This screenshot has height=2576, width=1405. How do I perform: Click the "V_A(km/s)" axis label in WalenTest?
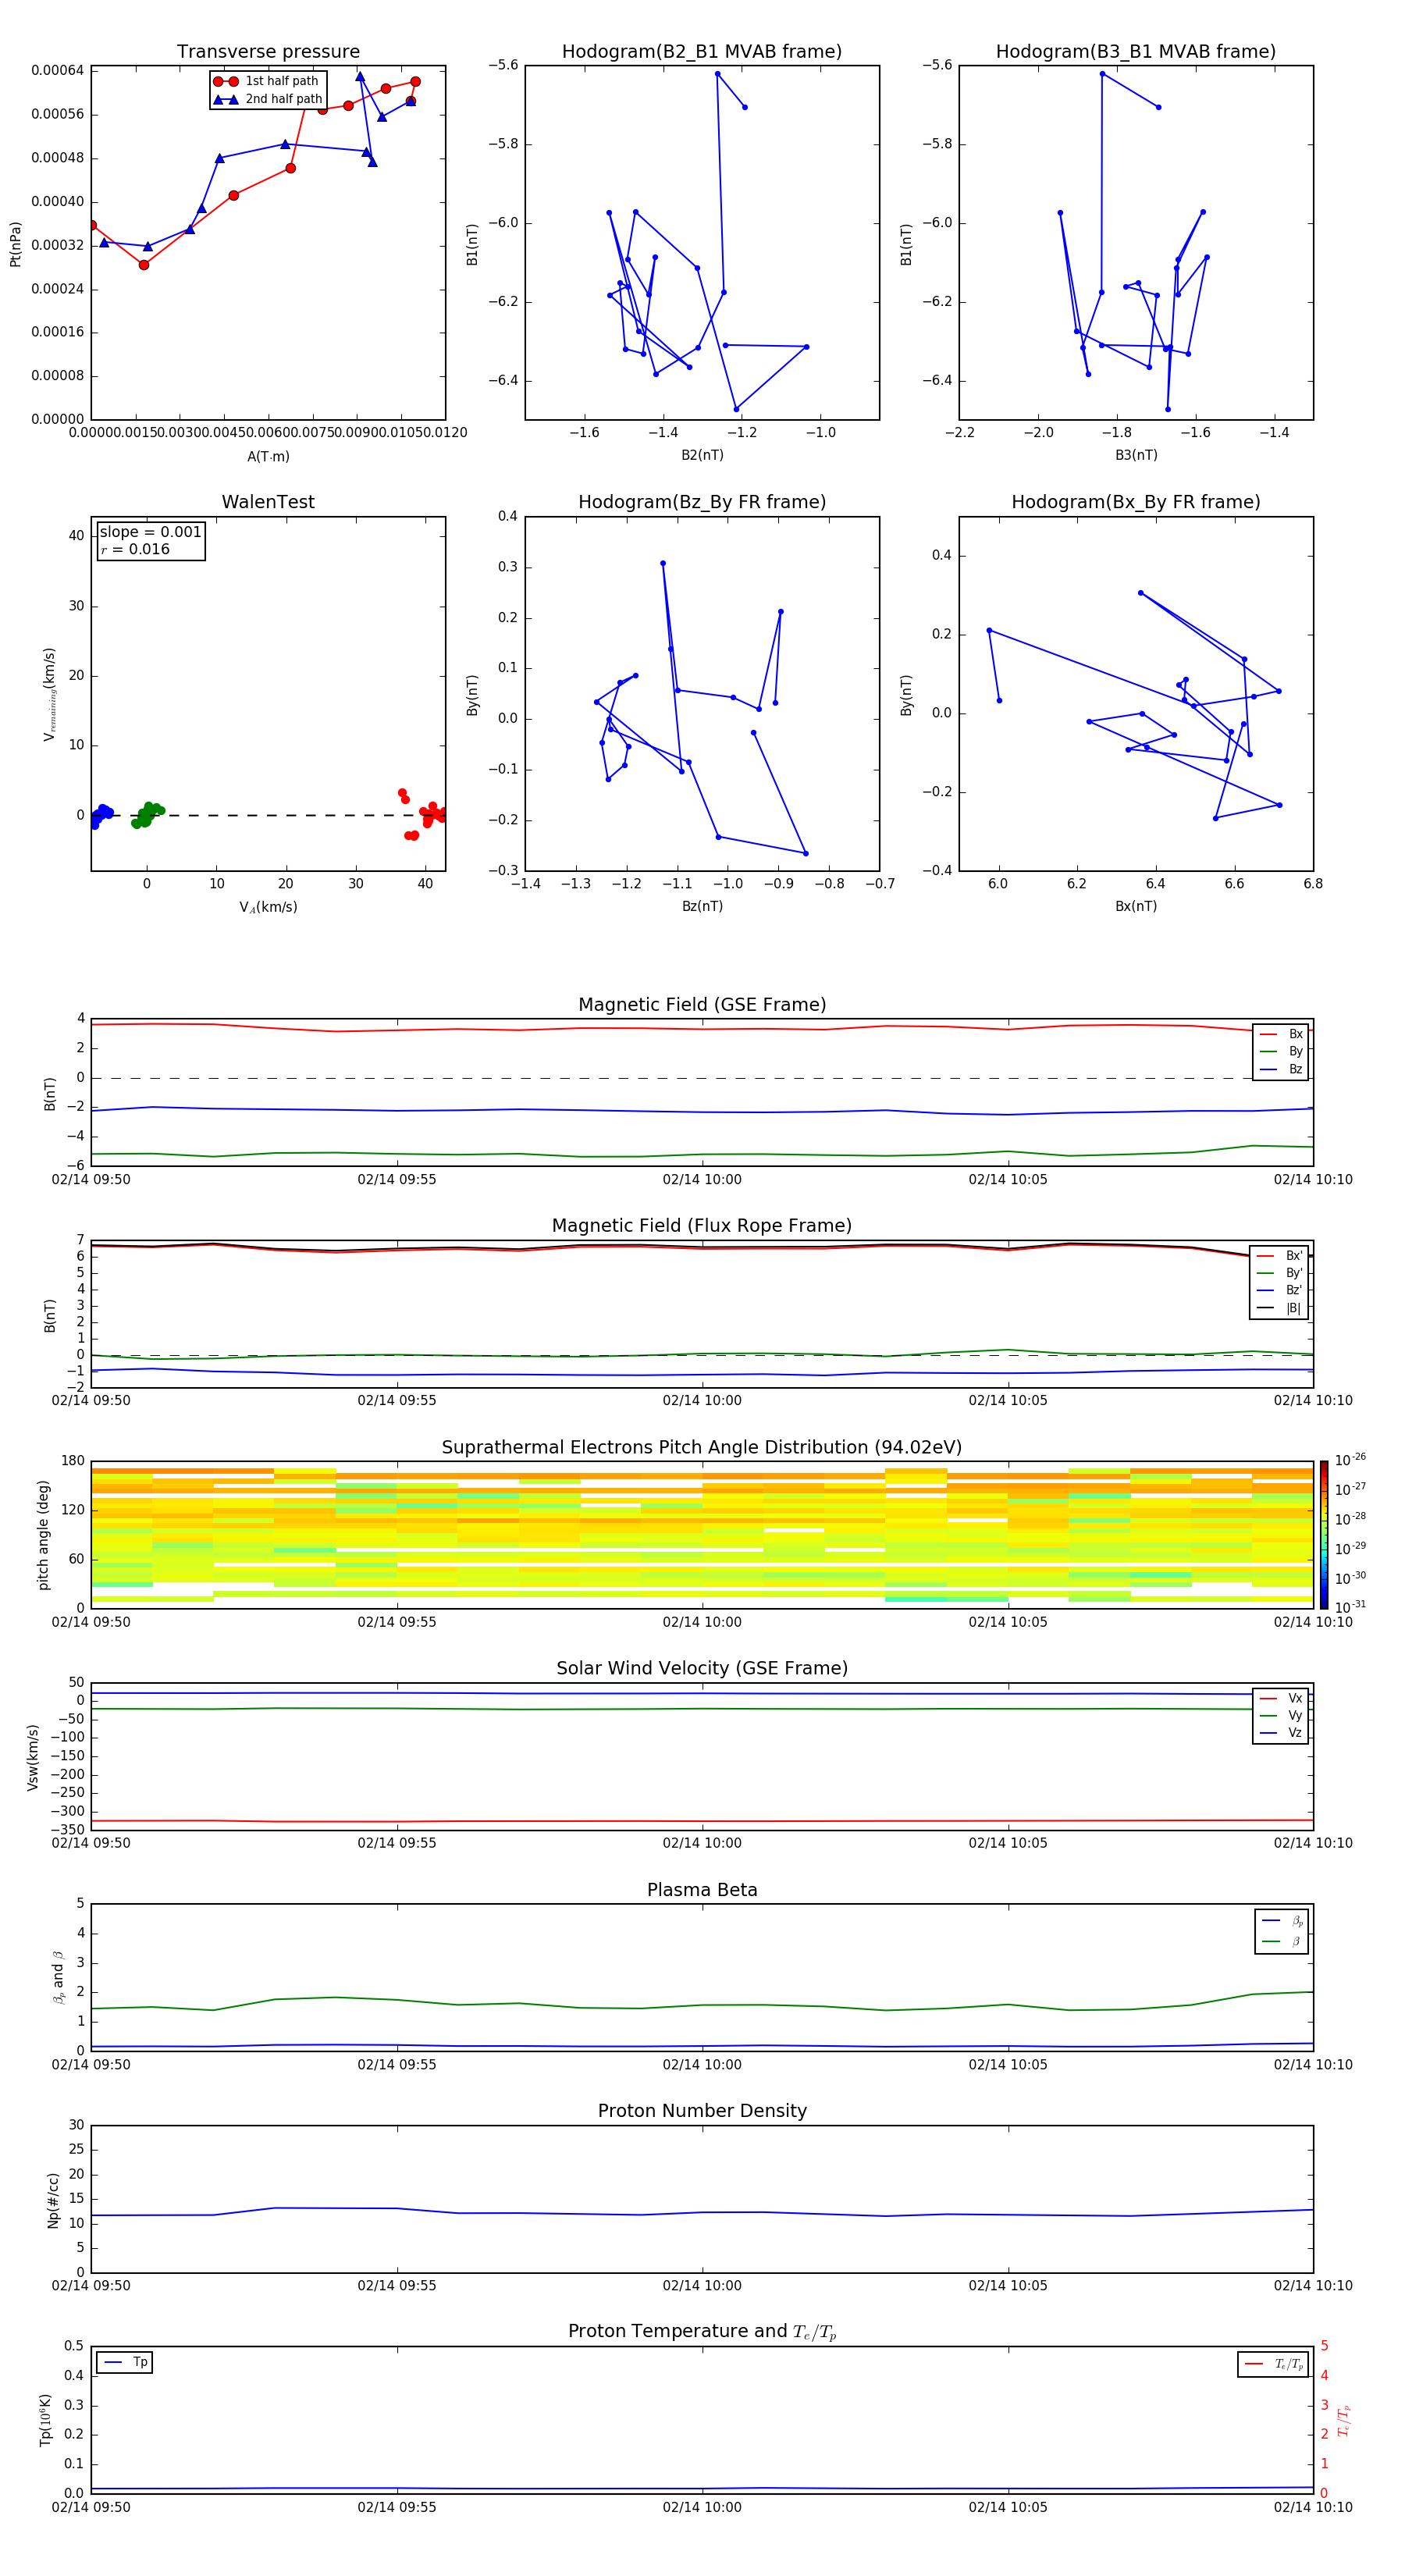coord(268,908)
